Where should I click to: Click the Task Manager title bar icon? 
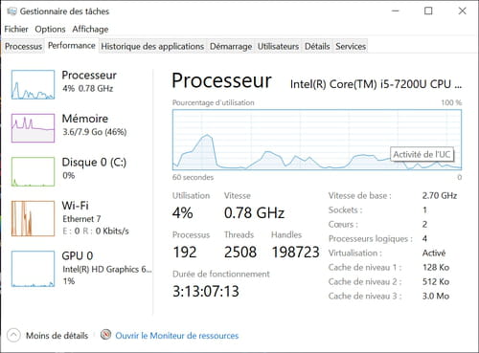11,11
